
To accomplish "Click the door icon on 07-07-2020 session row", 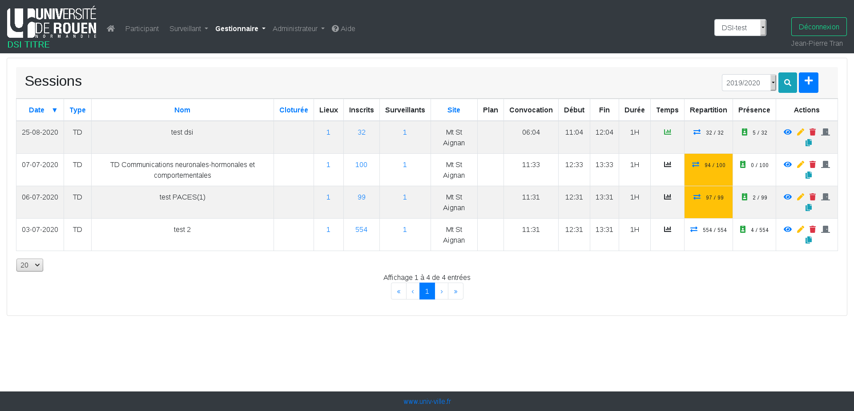I will 826,164.
